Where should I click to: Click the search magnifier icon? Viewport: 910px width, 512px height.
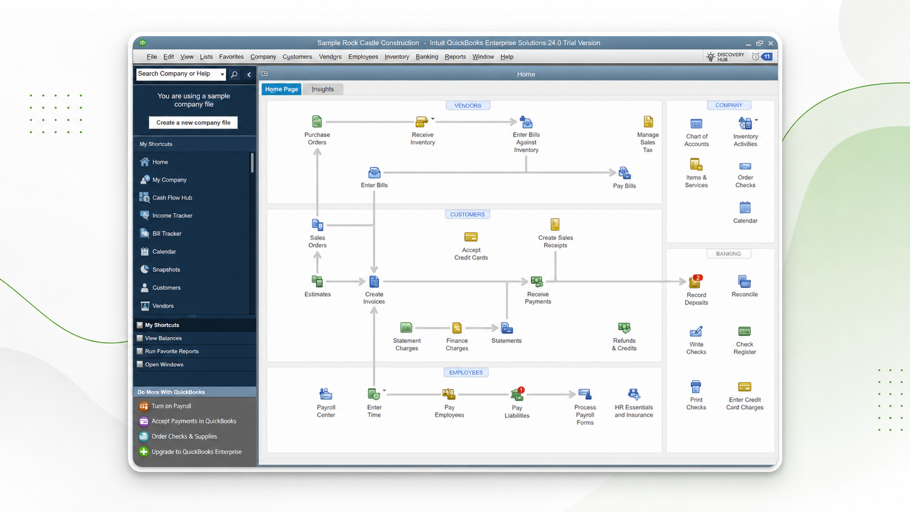234,75
